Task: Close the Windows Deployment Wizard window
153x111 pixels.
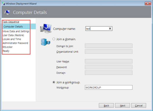Action: 148,4
